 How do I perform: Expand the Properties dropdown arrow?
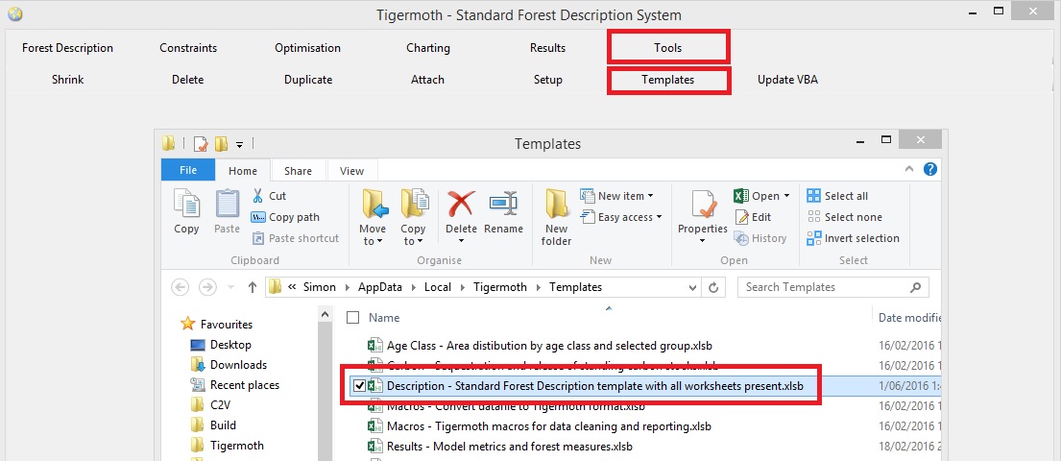coord(703,241)
